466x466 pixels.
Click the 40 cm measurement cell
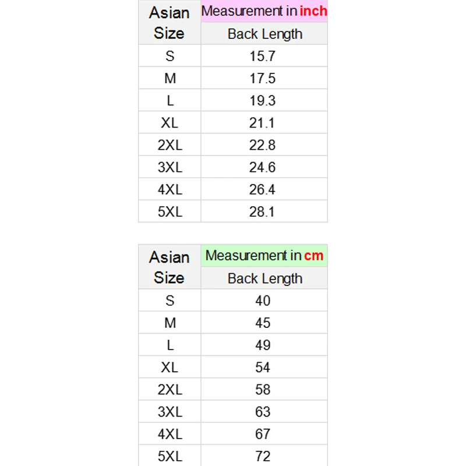point(263,301)
